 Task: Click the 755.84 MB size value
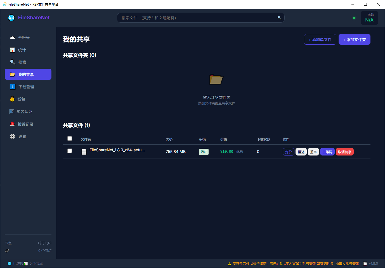point(176,152)
